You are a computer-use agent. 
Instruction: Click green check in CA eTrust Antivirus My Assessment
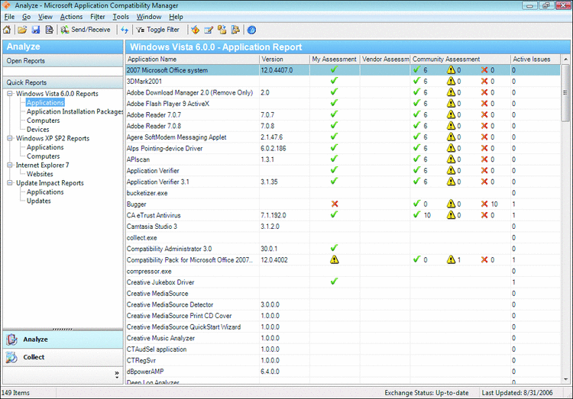tap(334, 214)
